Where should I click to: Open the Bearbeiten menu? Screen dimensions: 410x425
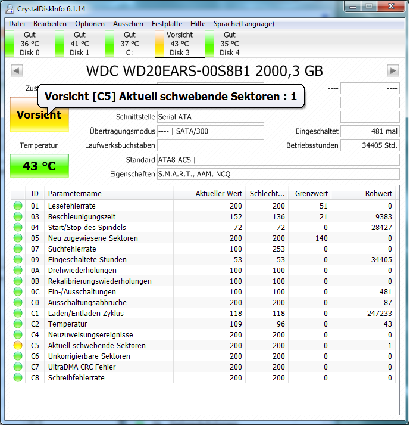pyautogui.click(x=50, y=24)
